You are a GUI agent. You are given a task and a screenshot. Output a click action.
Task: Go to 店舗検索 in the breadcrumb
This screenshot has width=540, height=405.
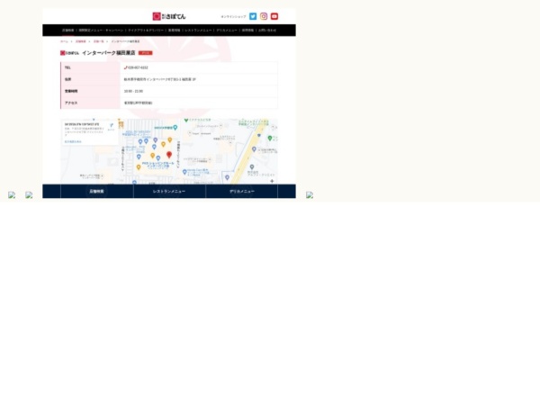point(80,41)
